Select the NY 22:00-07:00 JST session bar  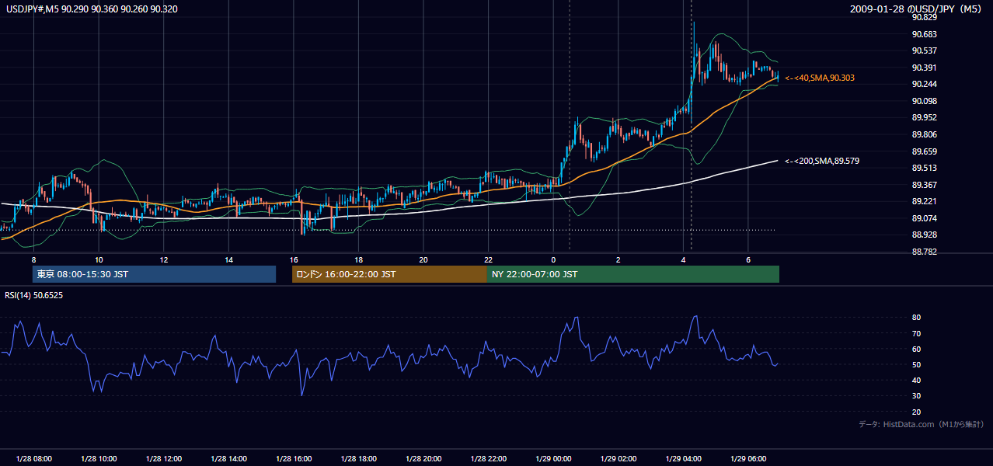633,274
